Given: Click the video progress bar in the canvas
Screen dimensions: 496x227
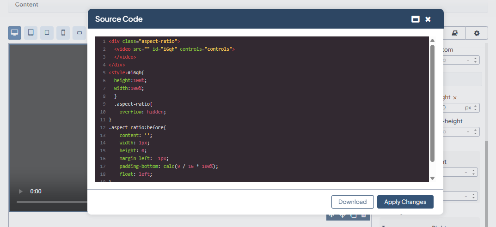Looking at the screenshot, I should point(52,202).
